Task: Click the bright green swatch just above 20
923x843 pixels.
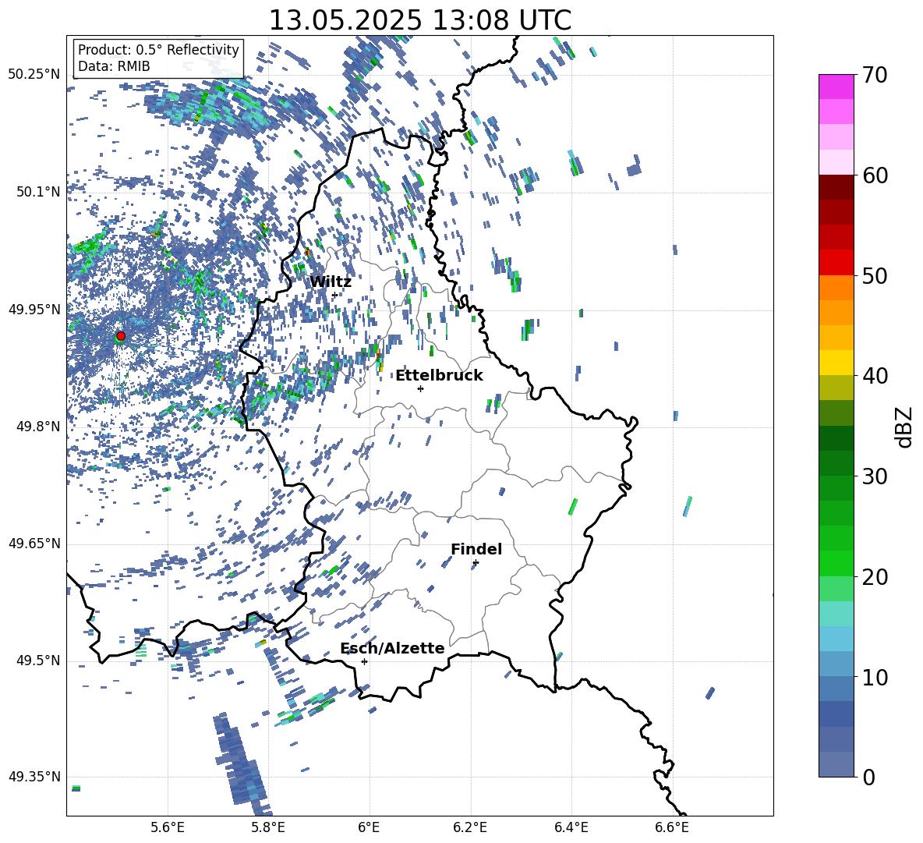Action: pyautogui.click(x=836, y=563)
